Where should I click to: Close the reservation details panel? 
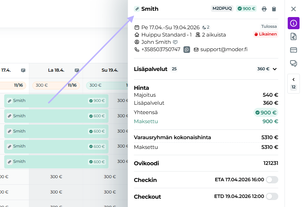293,9
